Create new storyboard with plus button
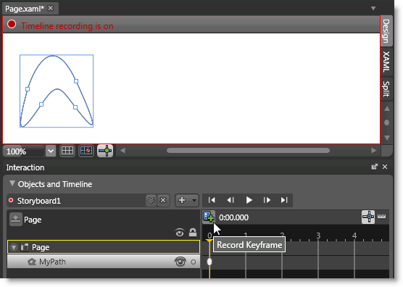The width and height of the screenshot is (403, 287). 182,200
